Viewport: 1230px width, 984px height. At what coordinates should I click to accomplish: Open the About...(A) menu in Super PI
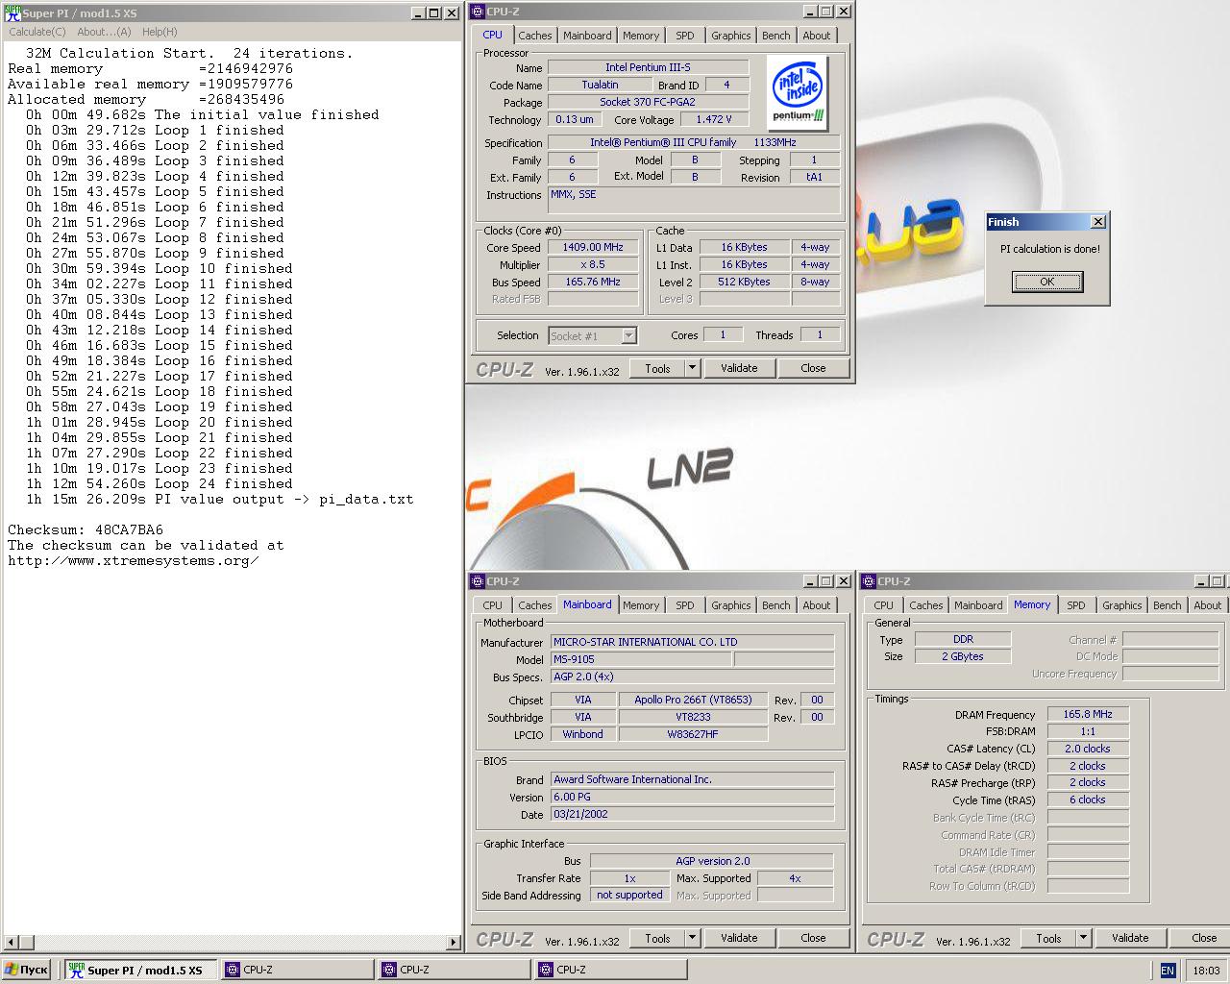pos(104,32)
